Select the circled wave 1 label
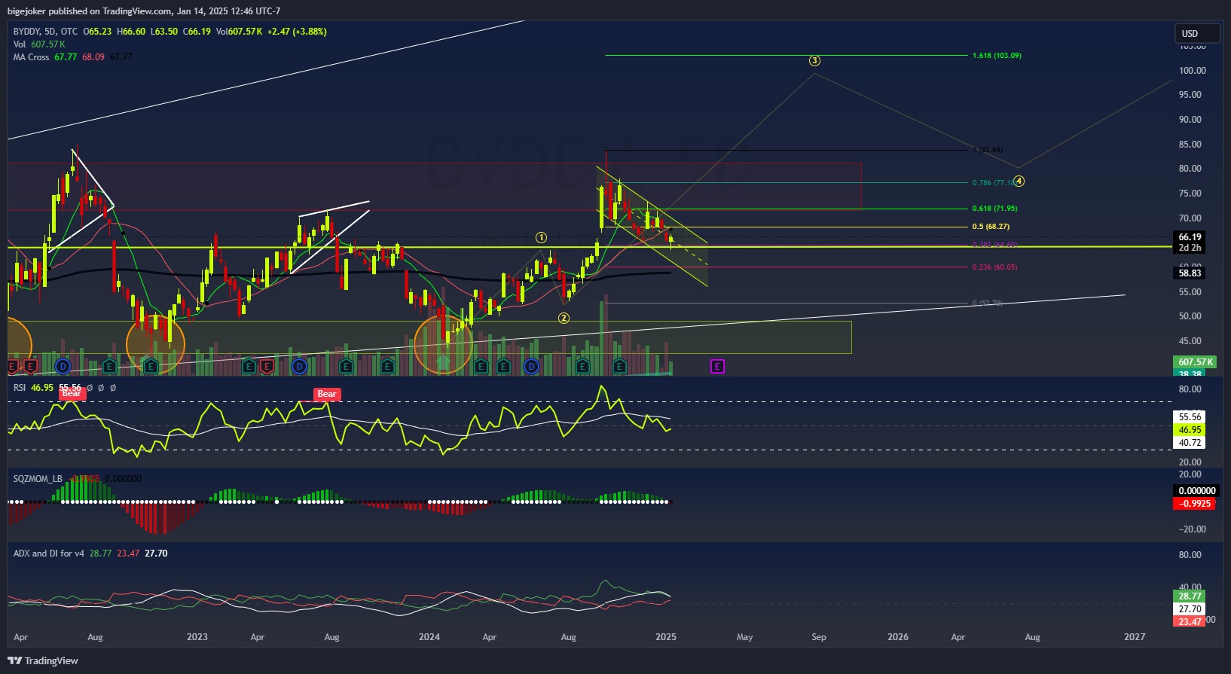 coord(541,238)
